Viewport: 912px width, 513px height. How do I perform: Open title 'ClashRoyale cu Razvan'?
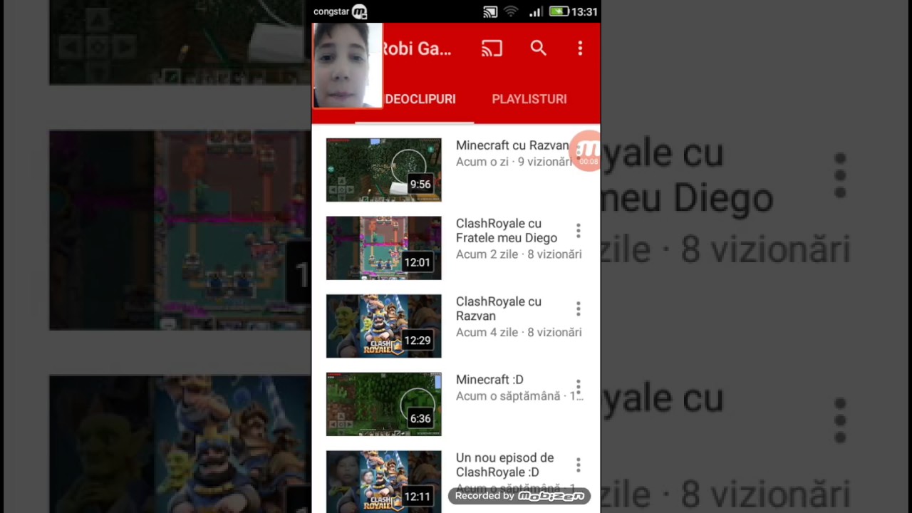click(499, 309)
